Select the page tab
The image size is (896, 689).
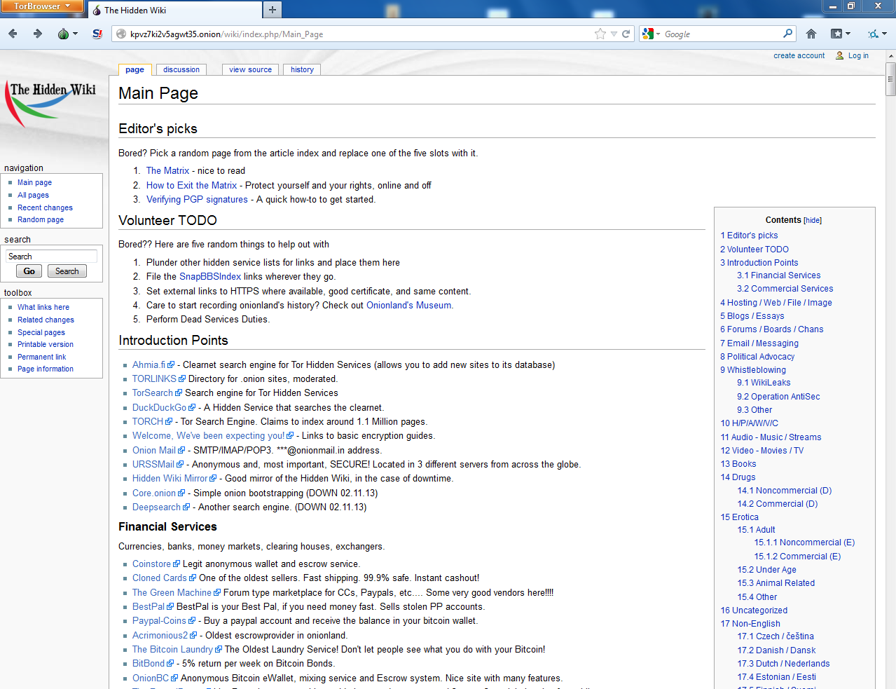click(135, 69)
